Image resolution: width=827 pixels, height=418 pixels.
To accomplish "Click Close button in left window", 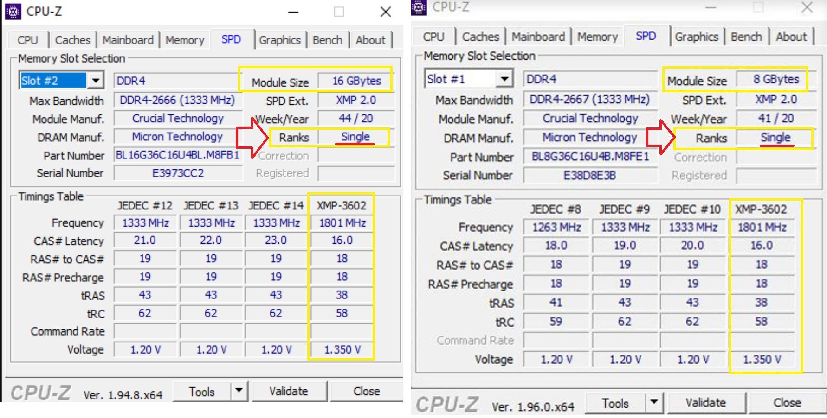I will click(367, 392).
